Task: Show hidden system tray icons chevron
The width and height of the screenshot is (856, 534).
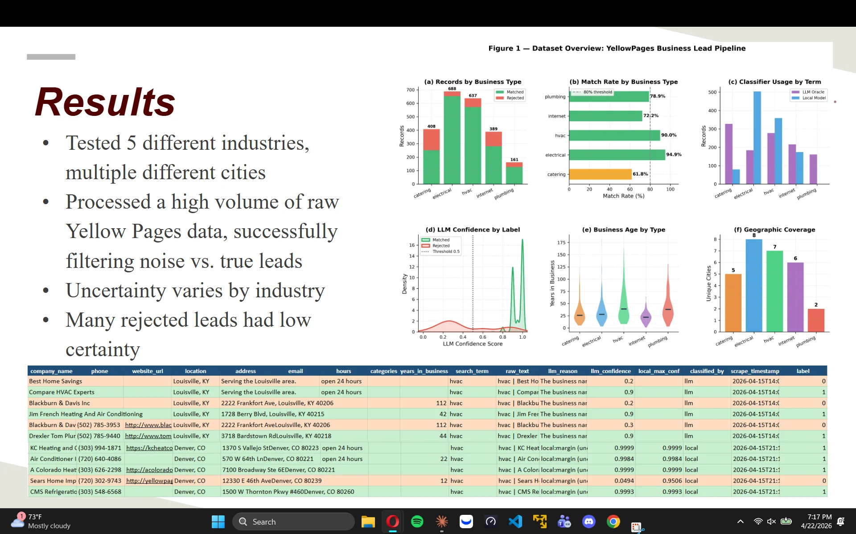Action: (741, 522)
